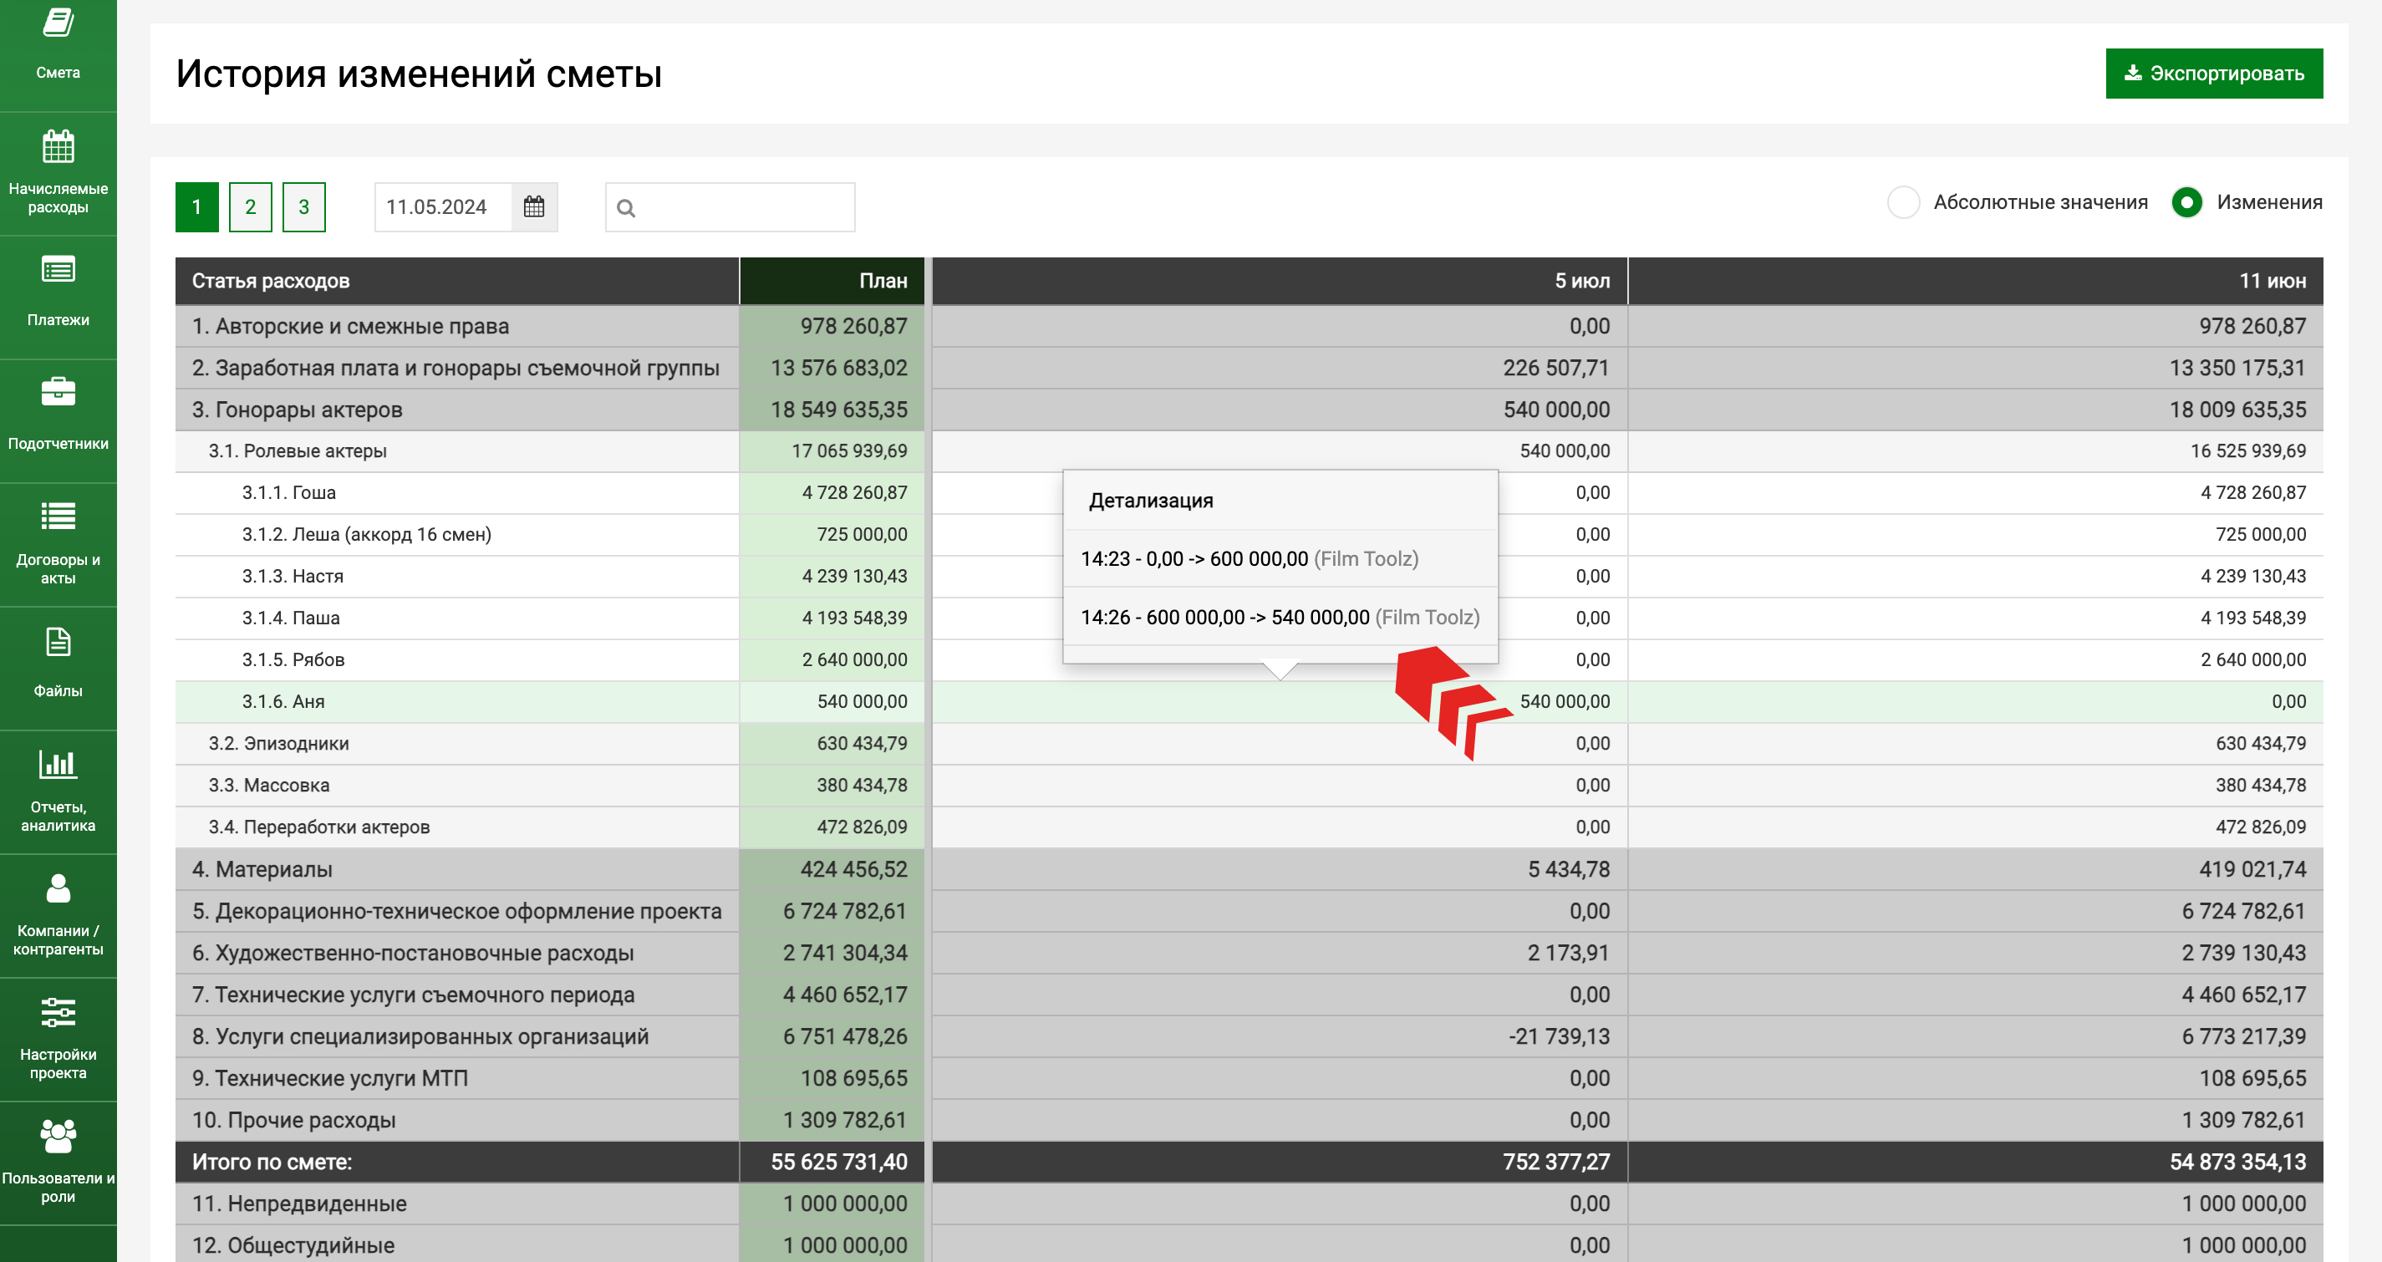Click 5 июл value -21 739,13
The width and height of the screenshot is (2382, 1262).
(x=1559, y=1036)
